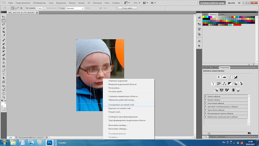
Task: Add a Gradient Map adjustment
Action: (233, 90)
